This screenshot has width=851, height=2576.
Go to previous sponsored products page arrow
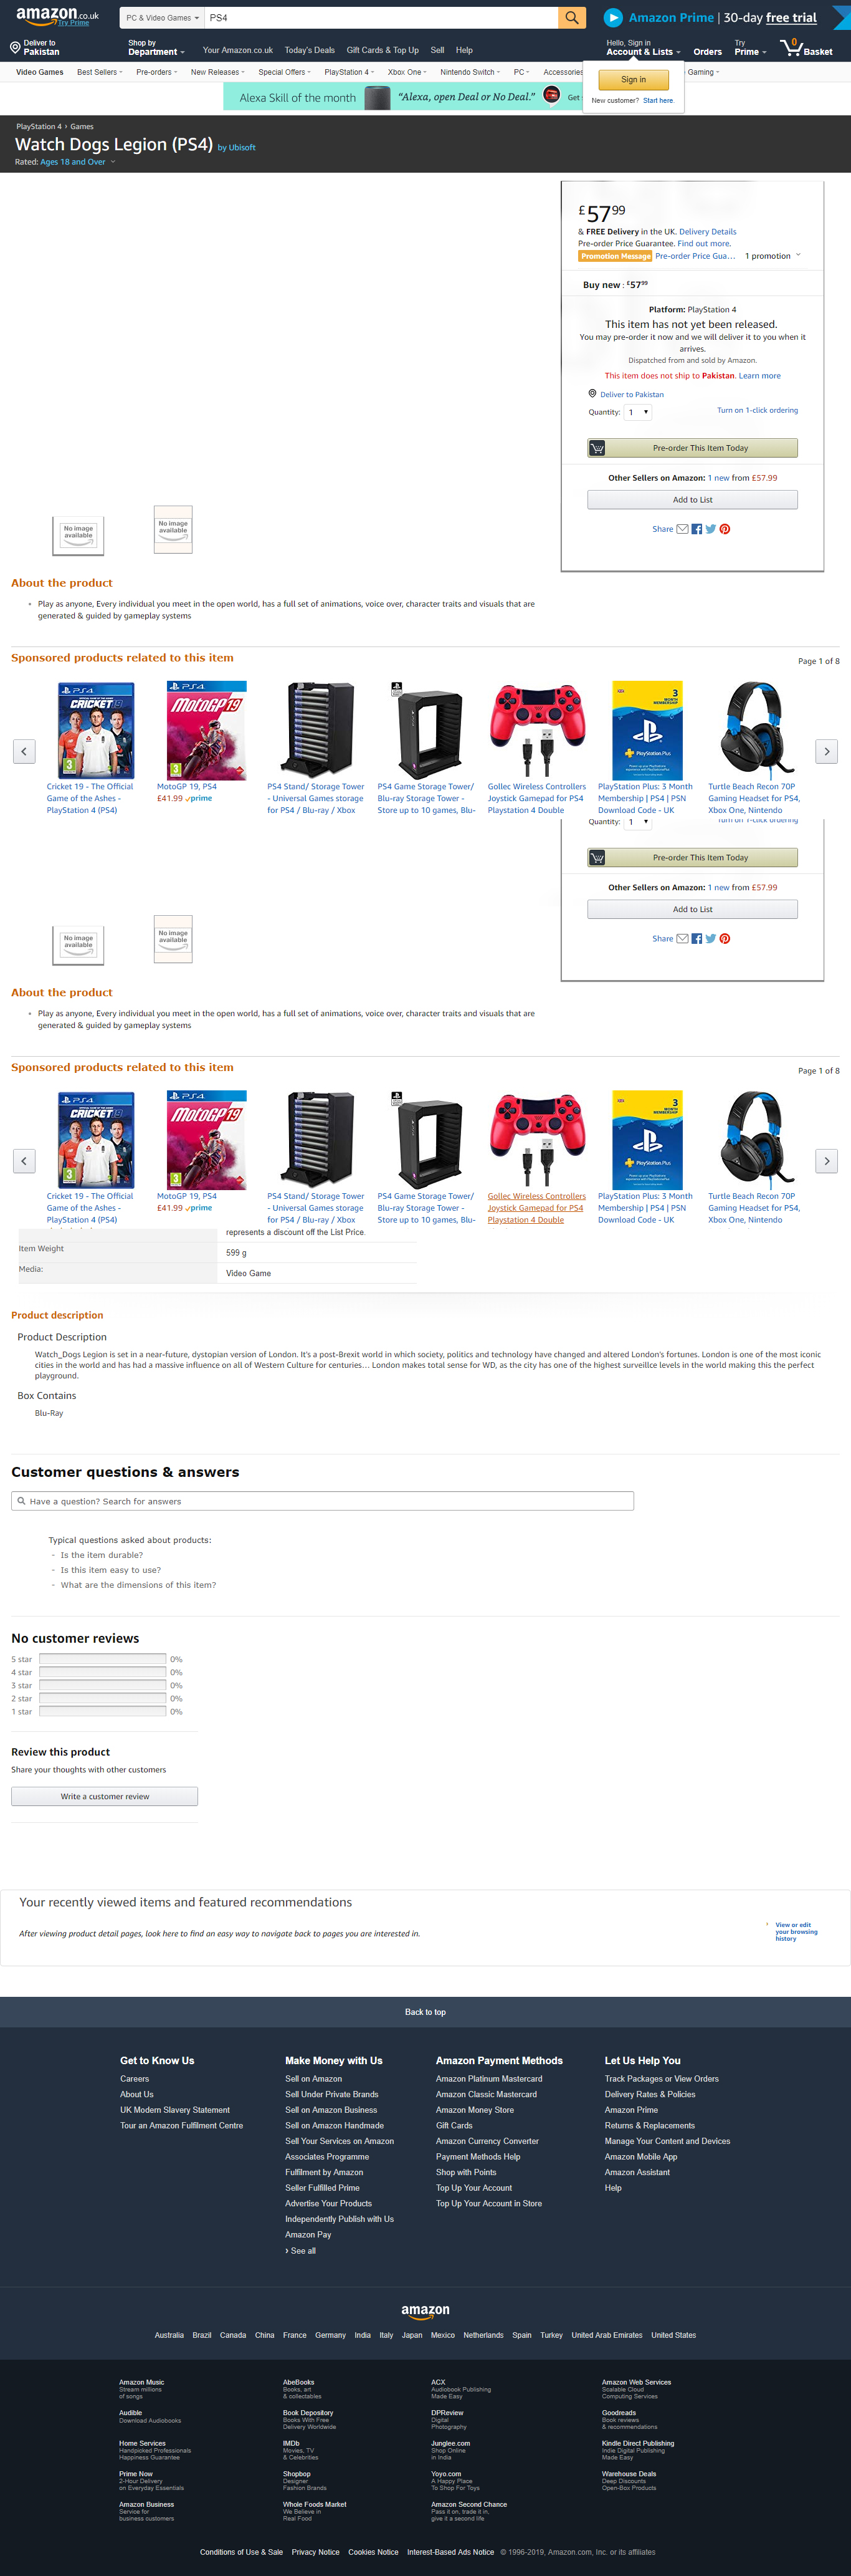tap(24, 751)
